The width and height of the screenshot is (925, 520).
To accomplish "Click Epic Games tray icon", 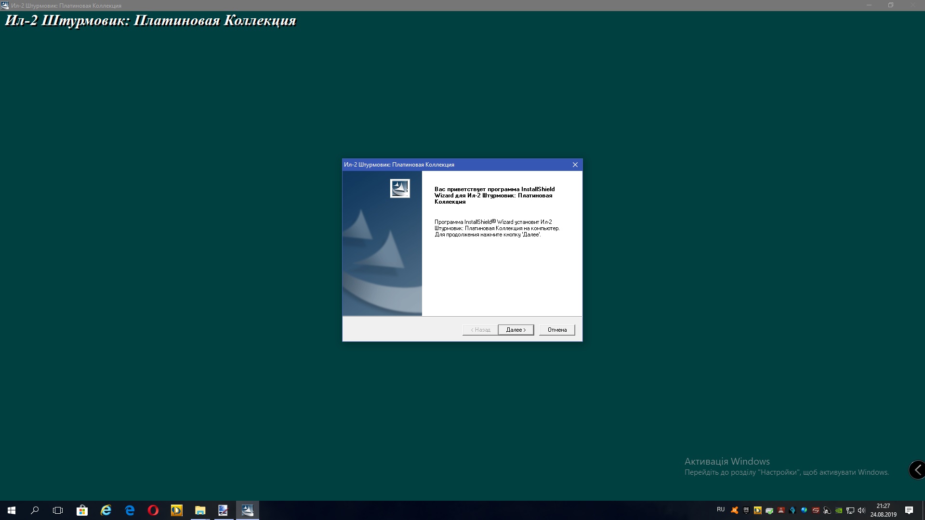I will [x=746, y=510].
